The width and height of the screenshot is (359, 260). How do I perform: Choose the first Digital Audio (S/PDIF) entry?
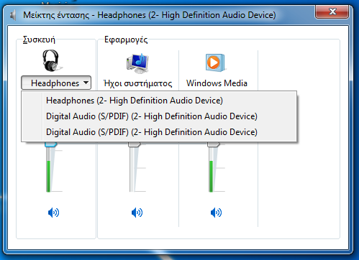(152, 116)
